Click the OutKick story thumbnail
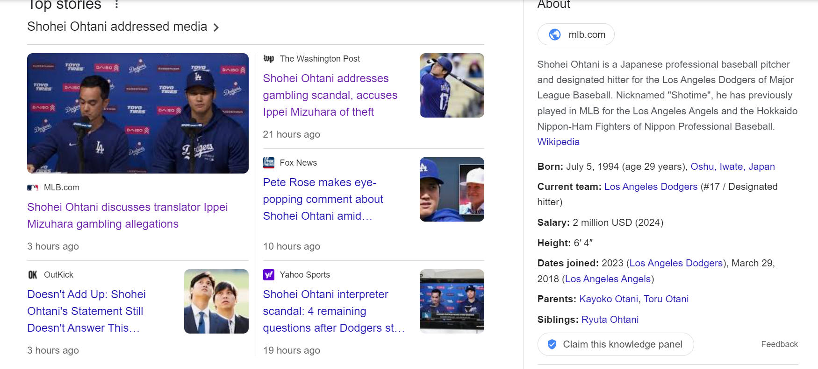The image size is (818, 369). pyautogui.click(x=216, y=301)
